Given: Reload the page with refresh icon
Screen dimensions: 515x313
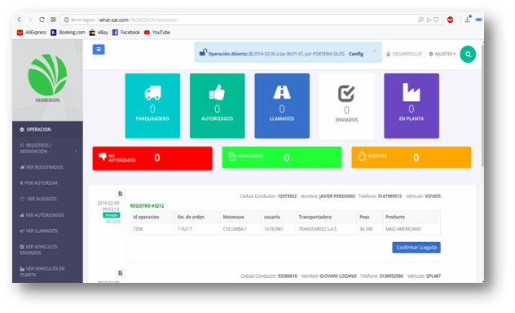Looking at the screenshot, I should click(x=42, y=20).
